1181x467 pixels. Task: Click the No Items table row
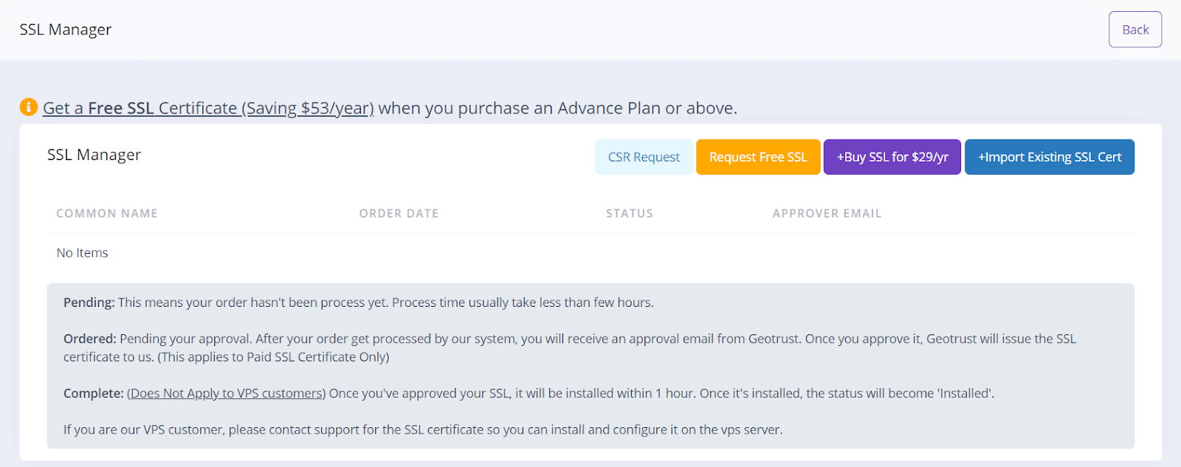82,253
